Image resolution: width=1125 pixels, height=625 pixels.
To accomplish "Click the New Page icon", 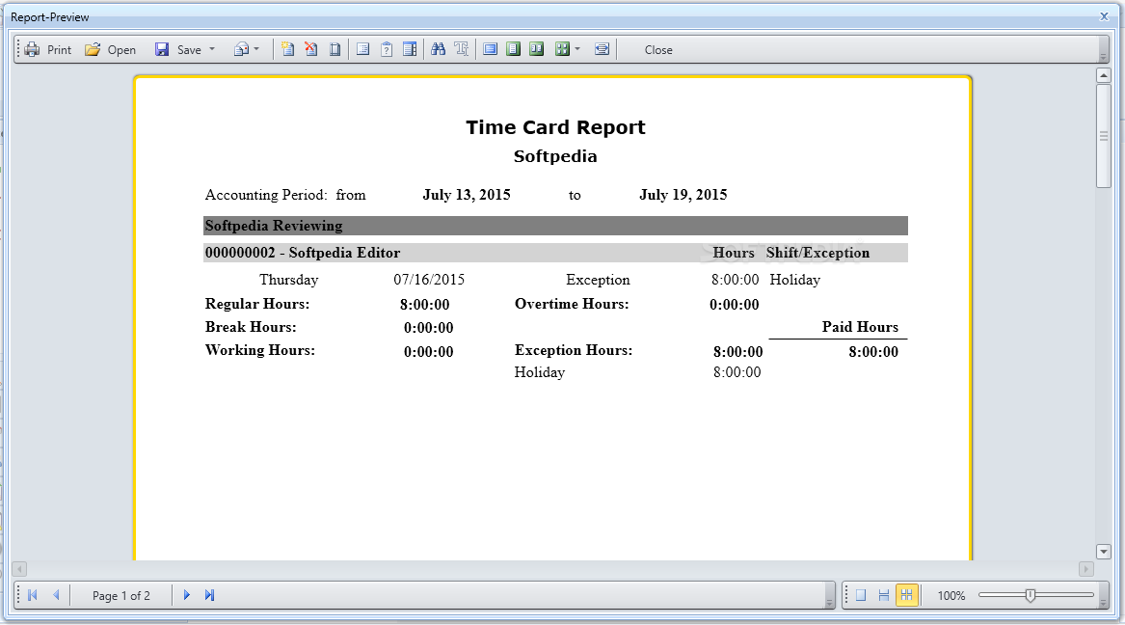I will click(287, 49).
